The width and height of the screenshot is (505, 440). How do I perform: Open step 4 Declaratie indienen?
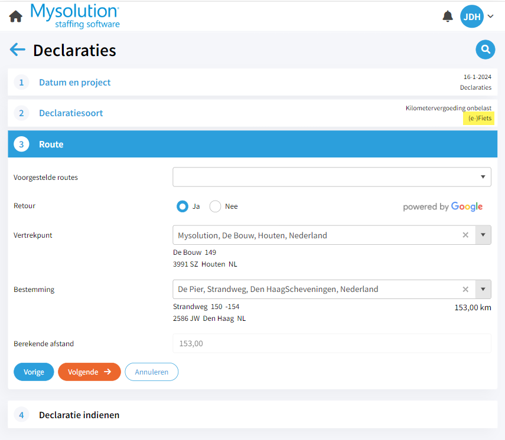click(79, 415)
